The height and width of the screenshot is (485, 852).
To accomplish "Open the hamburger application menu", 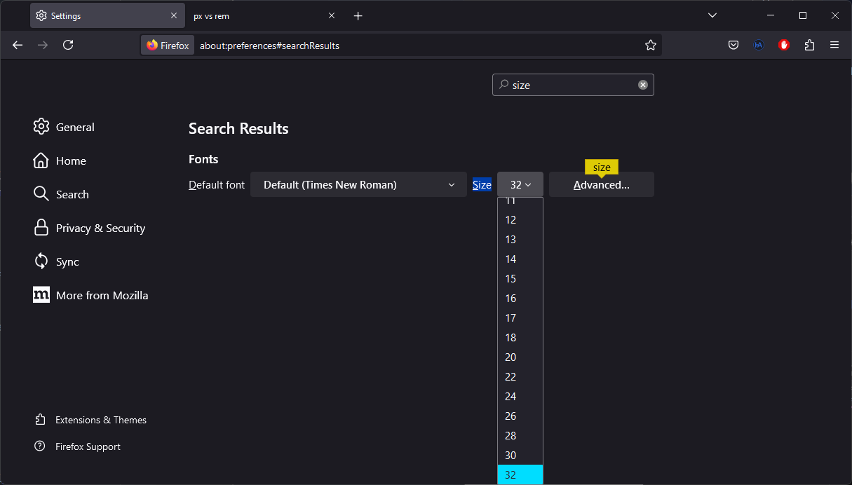I will point(834,45).
